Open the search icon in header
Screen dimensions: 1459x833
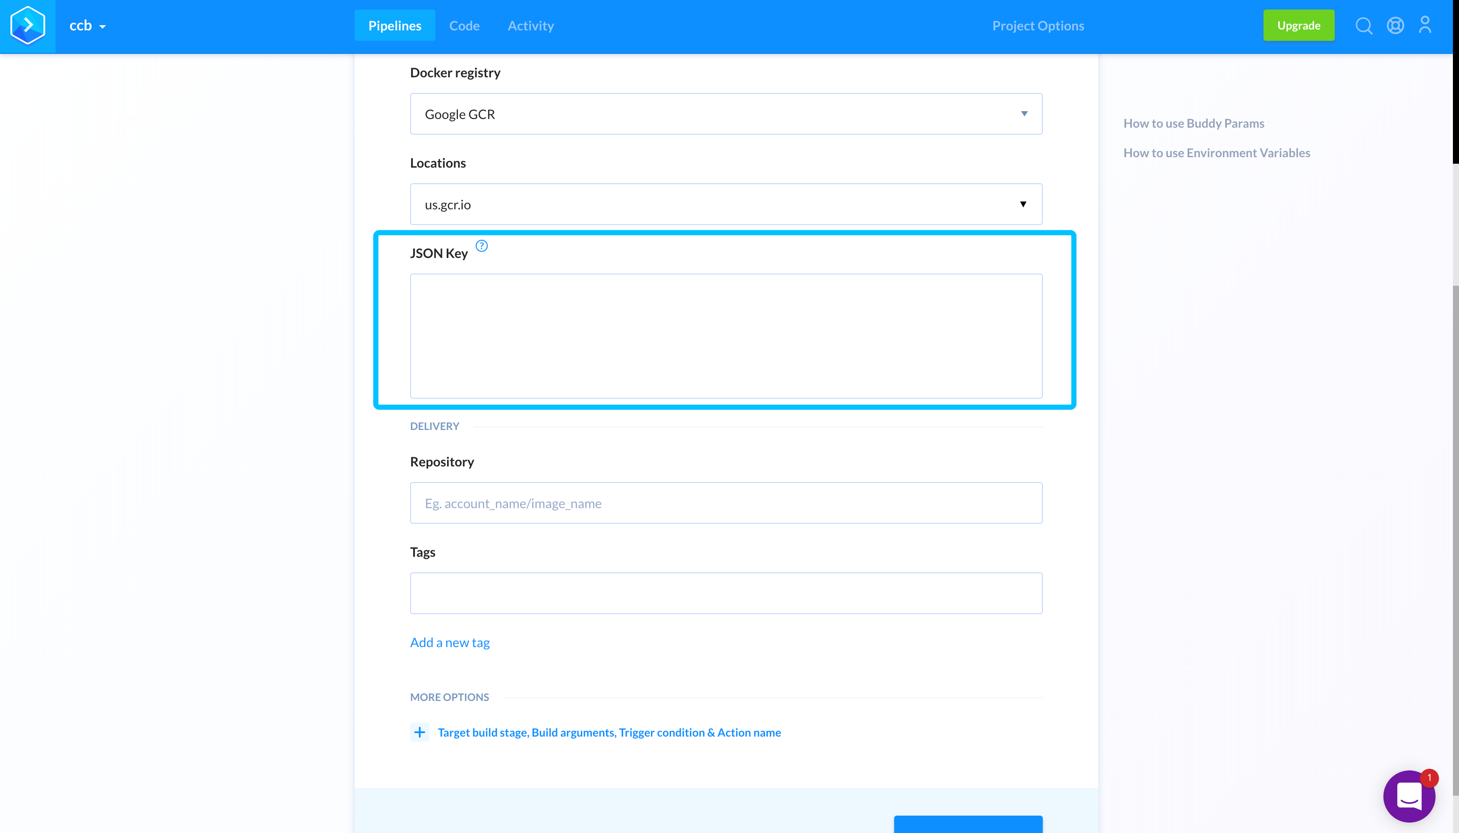click(x=1363, y=26)
